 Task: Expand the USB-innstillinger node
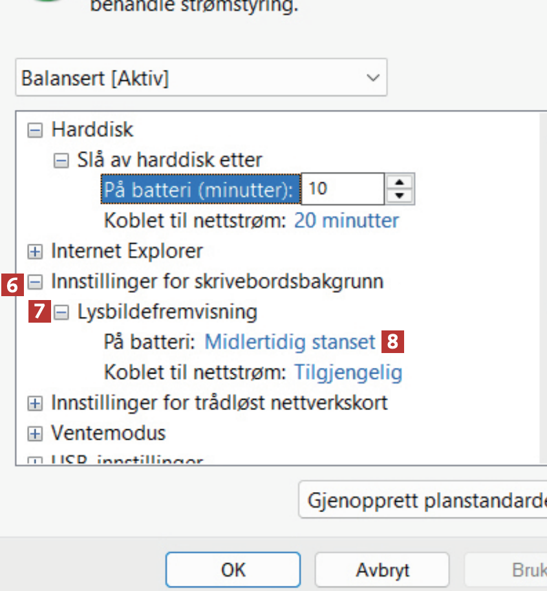(x=36, y=460)
